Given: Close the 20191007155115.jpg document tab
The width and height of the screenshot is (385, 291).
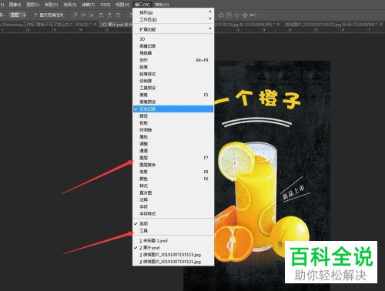Looking at the screenshot, I should [x=278, y=24].
